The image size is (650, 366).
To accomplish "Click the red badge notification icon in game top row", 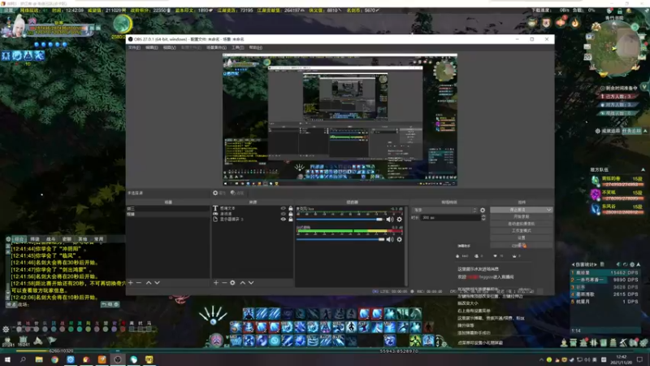I will (x=561, y=22).
